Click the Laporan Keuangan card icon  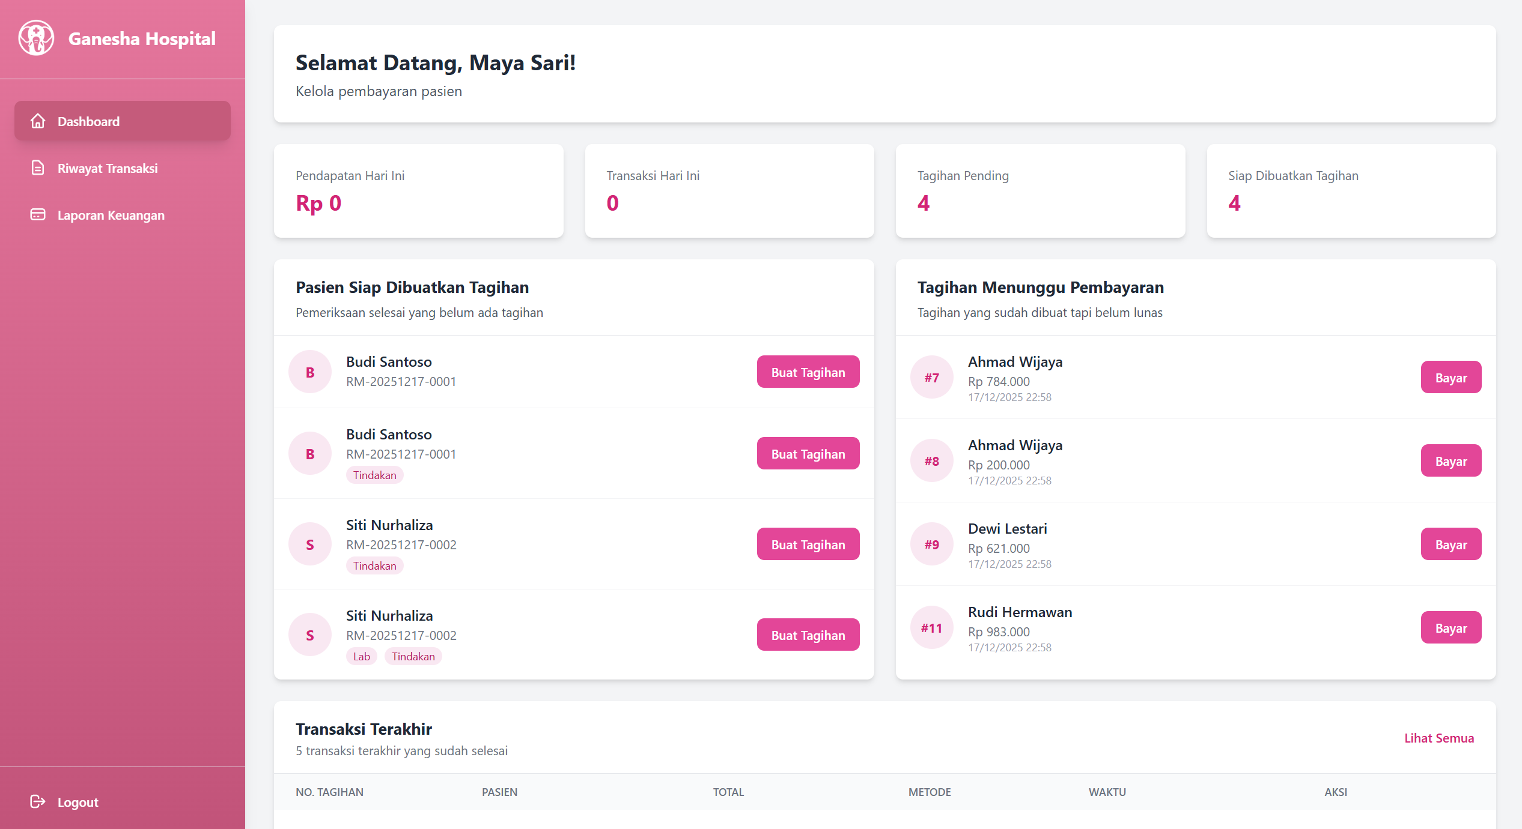(x=38, y=215)
